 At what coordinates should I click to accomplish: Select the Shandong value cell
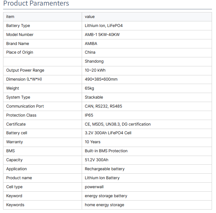(x=147, y=62)
